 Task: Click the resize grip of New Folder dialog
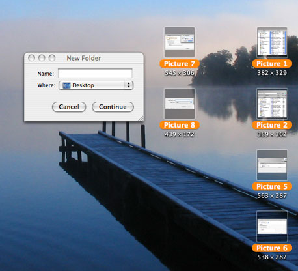click(x=141, y=118)
